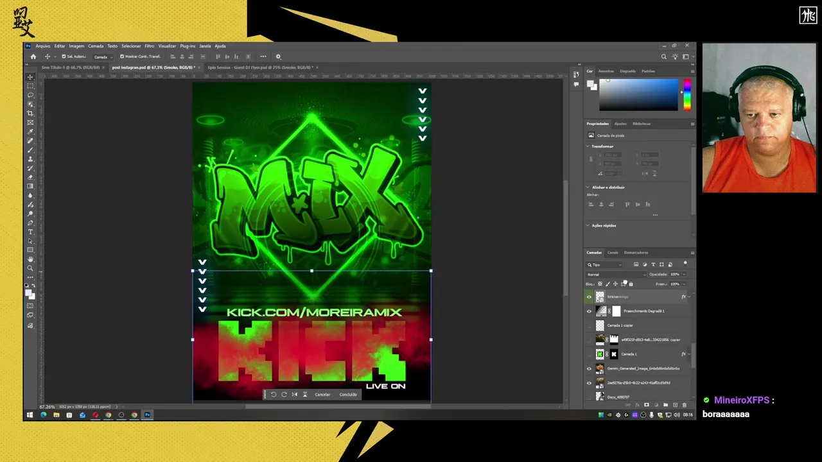Image resolution: width=822 pixels, height=462 pixels.
Task: Select the Eraser tool
Action: coord(30,177)
